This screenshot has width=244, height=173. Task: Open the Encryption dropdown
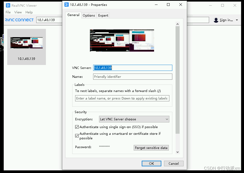pos(134,119)
